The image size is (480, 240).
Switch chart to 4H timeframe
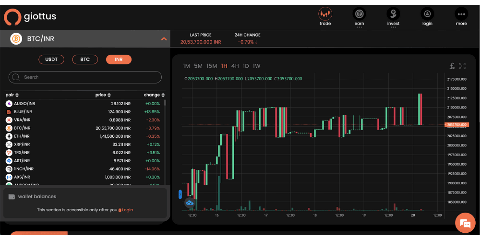(x=235, y=66)
